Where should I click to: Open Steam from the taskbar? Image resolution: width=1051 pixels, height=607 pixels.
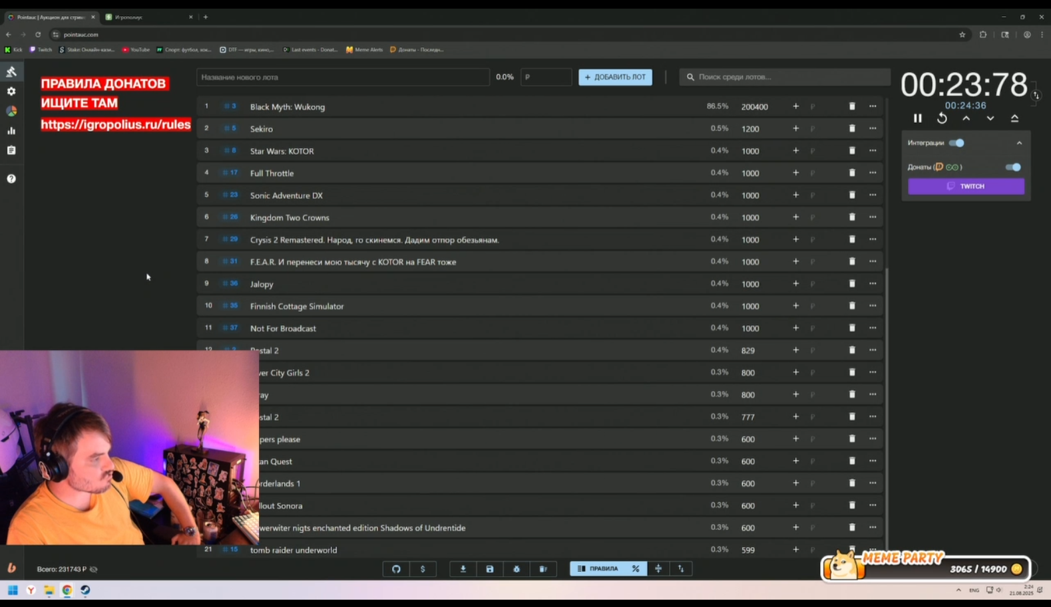[85, 590]
